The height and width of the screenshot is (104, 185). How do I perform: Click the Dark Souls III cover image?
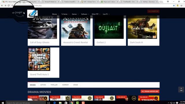(x=143, y=27)
